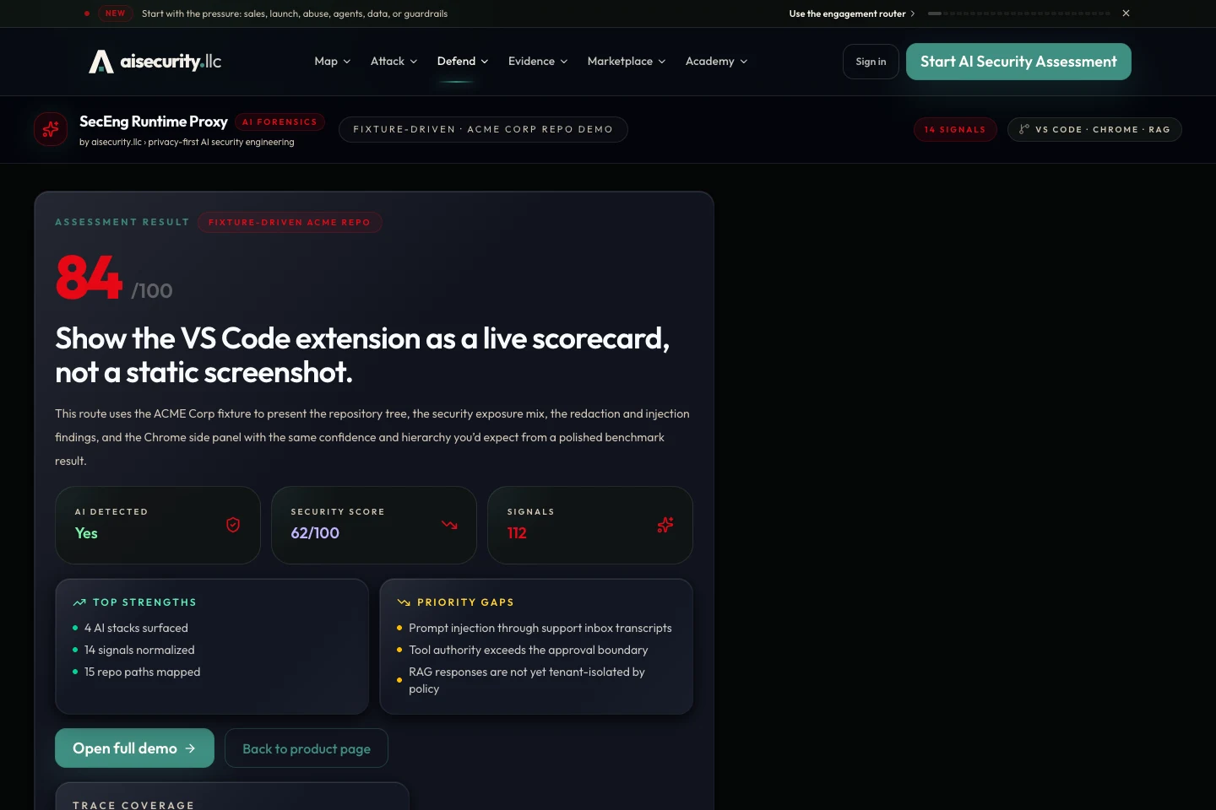Image resolution: width=1216 pixels, height=810 pixels.
Task: Click the sparkle icon in the Signals card
Action: (665, 525)
